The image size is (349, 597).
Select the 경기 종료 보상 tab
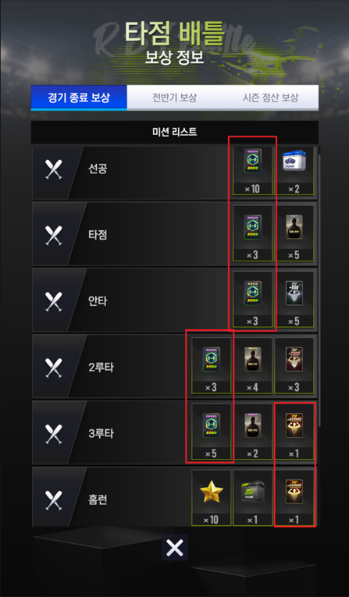point(79,98)
